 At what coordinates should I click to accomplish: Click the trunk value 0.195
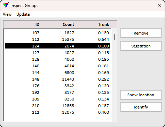tap(103, 59)
